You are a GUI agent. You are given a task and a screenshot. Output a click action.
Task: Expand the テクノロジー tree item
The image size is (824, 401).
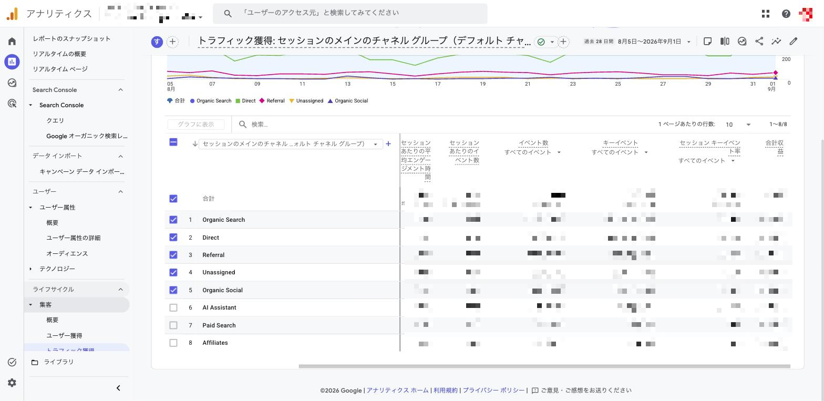30,269
